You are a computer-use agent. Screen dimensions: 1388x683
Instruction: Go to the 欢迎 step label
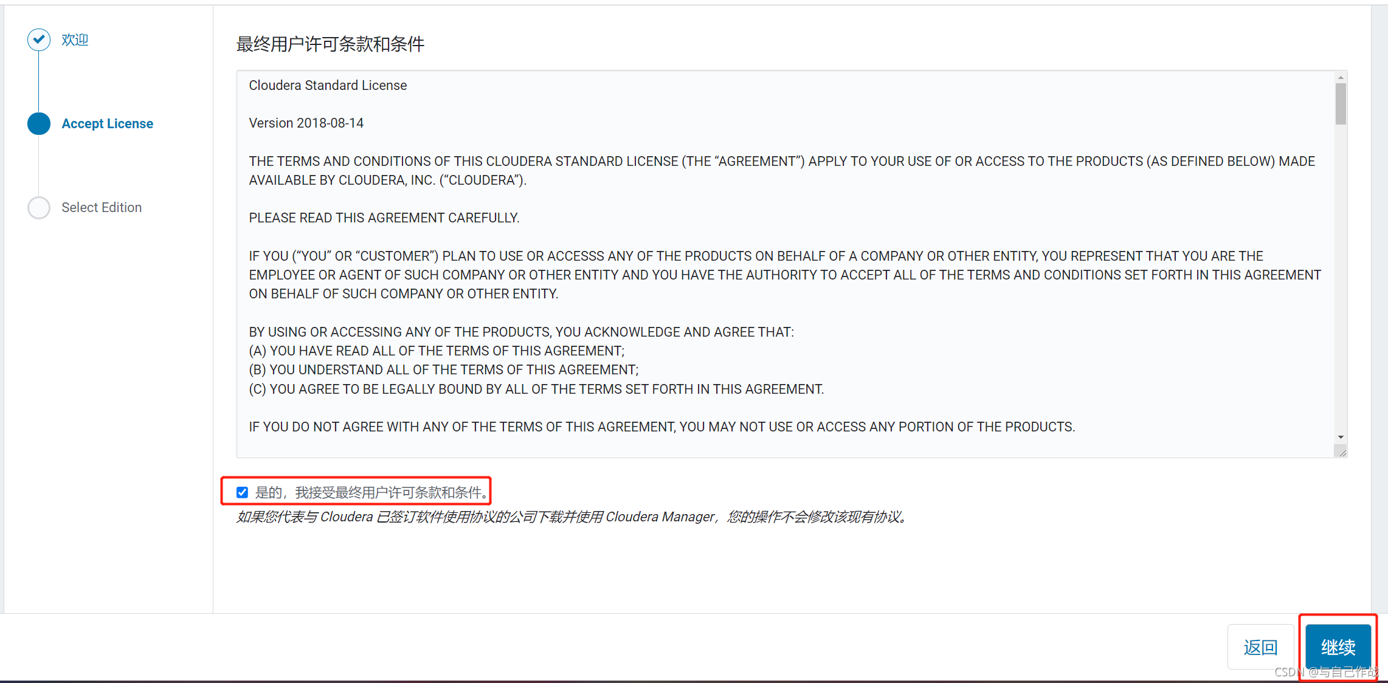coord(75,39)
